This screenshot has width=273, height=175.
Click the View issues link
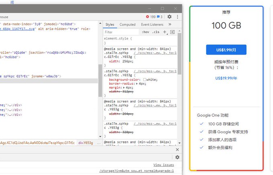164,165
